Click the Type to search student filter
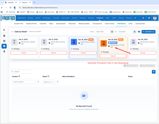The image size is (159, 124). 24,82
